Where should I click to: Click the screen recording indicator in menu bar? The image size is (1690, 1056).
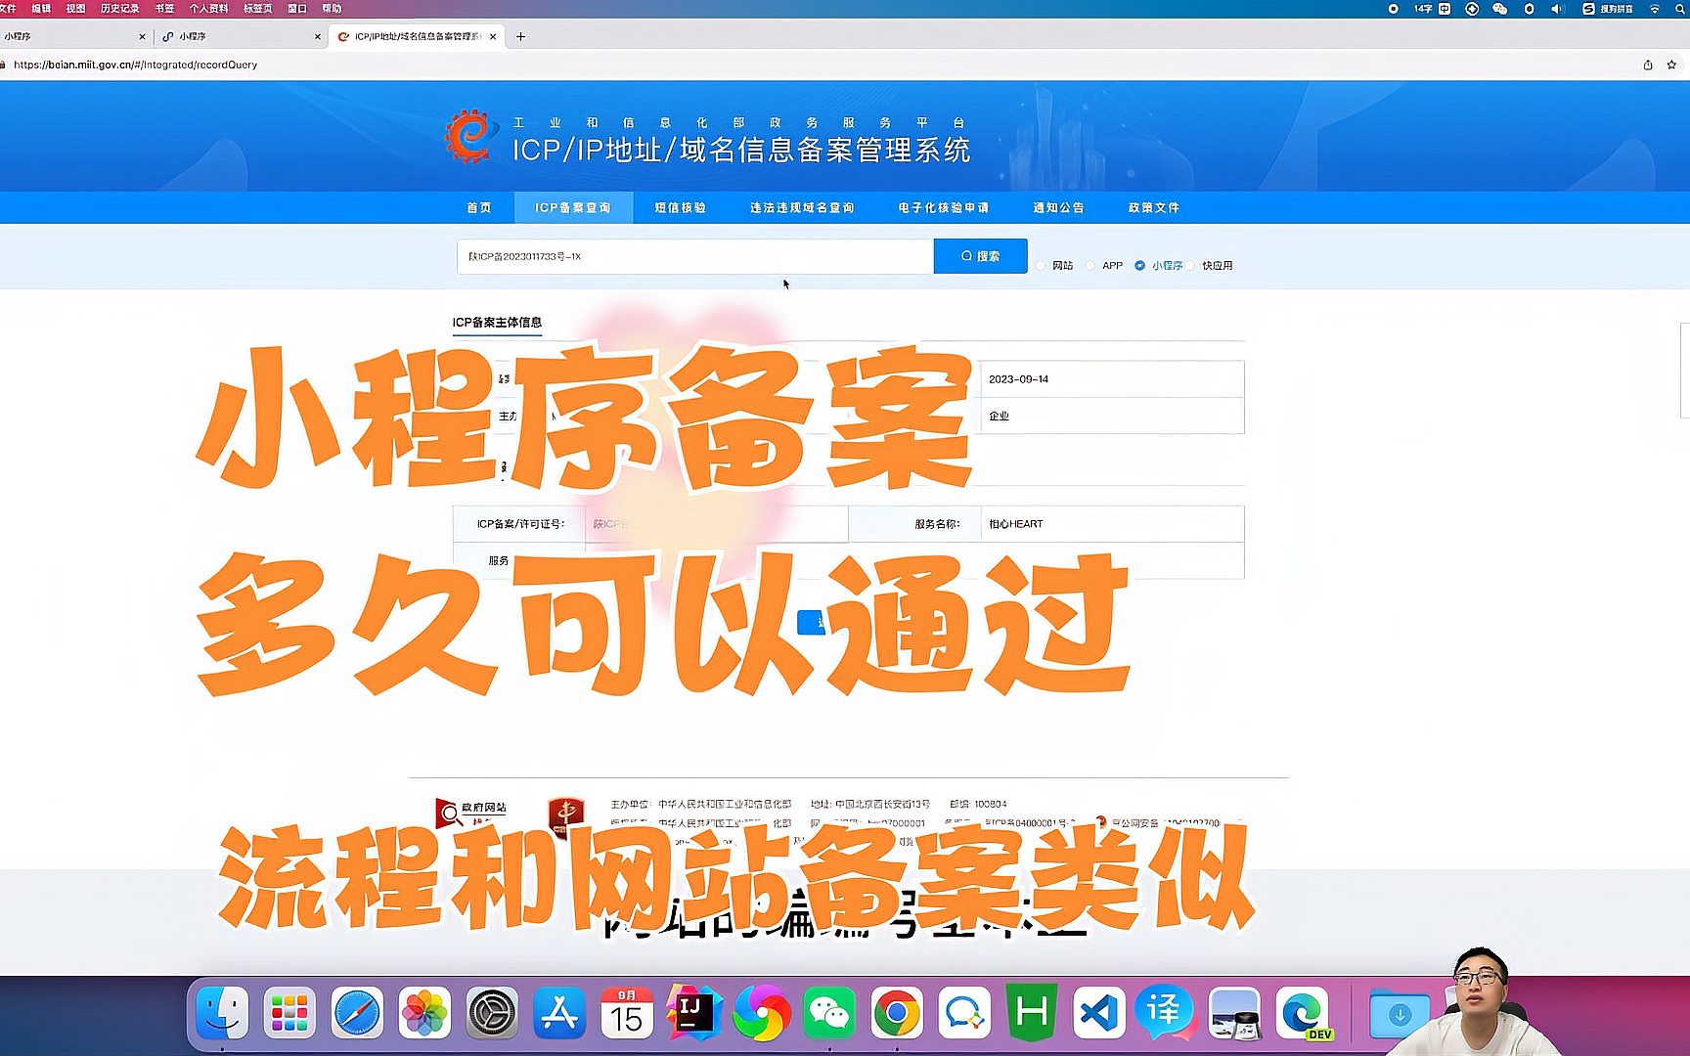[x=1393, y=9]
